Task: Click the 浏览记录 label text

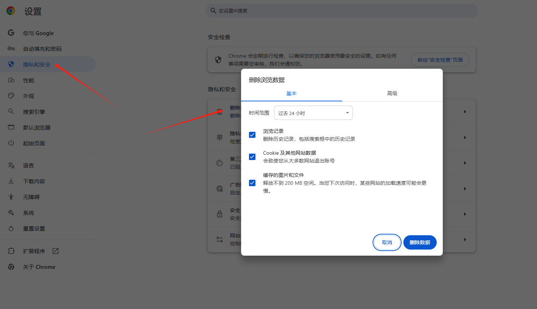Action: [273, 131]
